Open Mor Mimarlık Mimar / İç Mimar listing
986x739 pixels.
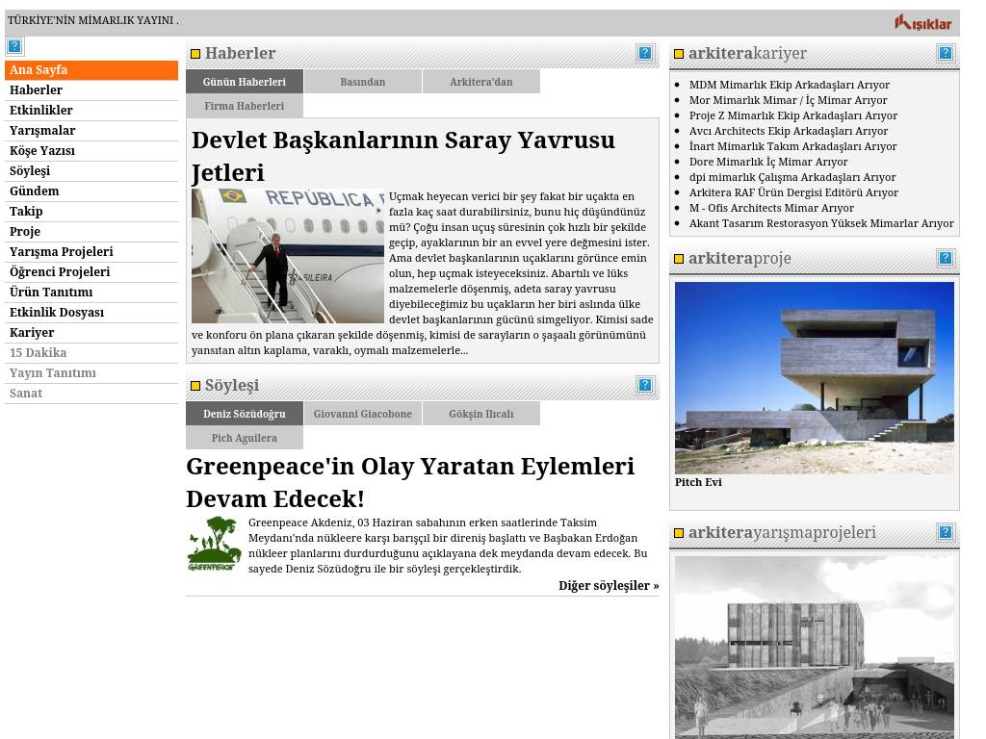click(788, 100)
